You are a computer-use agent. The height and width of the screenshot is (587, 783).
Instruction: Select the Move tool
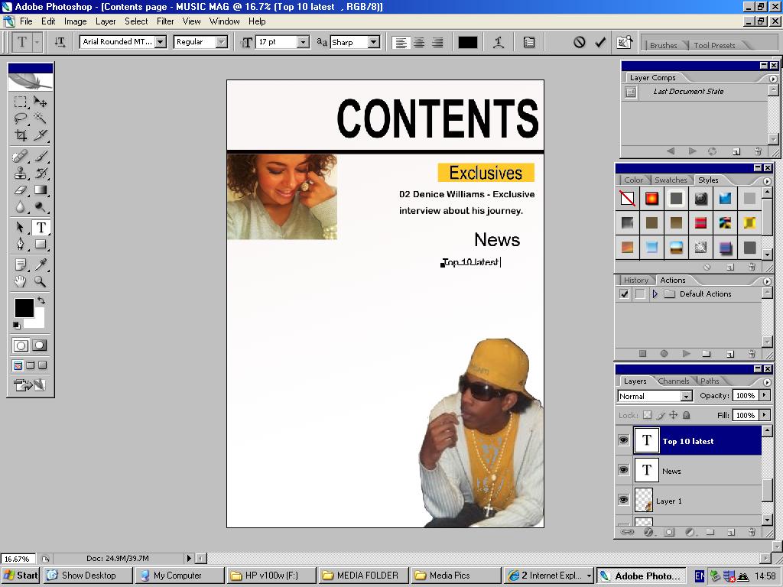click(x=41, y=102)
